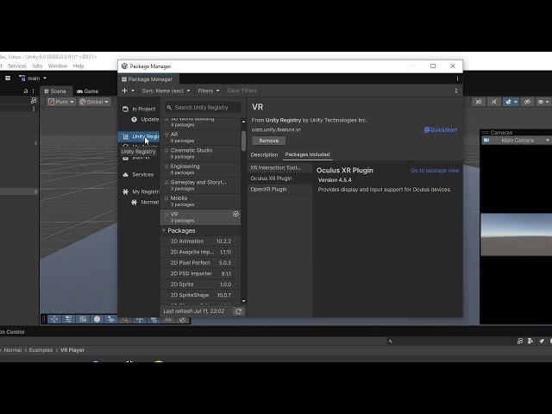The image size is (552, 414).
Task: Open the QuickStart link
Action: click(441, 130)
